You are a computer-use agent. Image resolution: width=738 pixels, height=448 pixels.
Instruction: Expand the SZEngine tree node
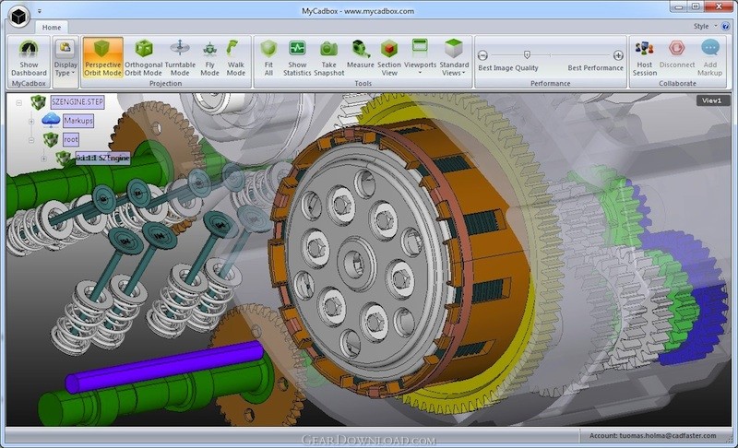pyautogui.click(x=43, y=159)
